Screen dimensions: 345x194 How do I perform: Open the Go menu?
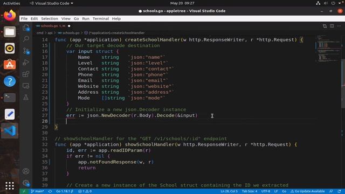pos(77,19)
